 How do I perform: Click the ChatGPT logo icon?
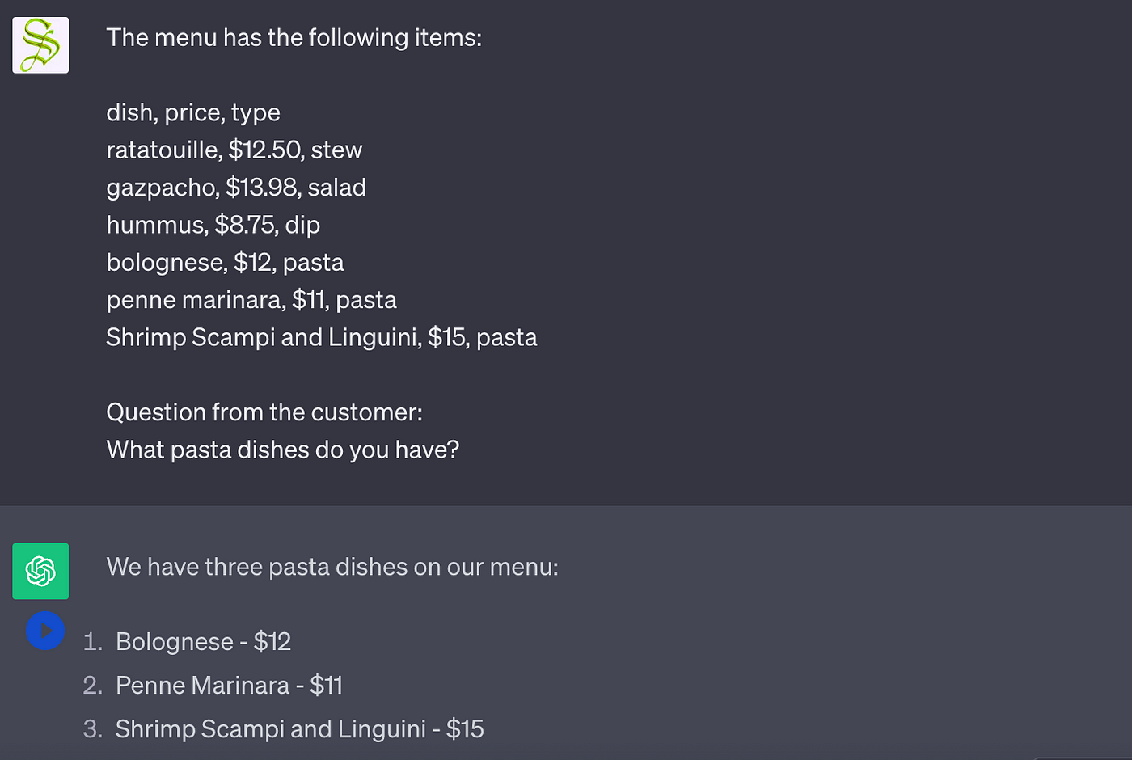(40, 571)
